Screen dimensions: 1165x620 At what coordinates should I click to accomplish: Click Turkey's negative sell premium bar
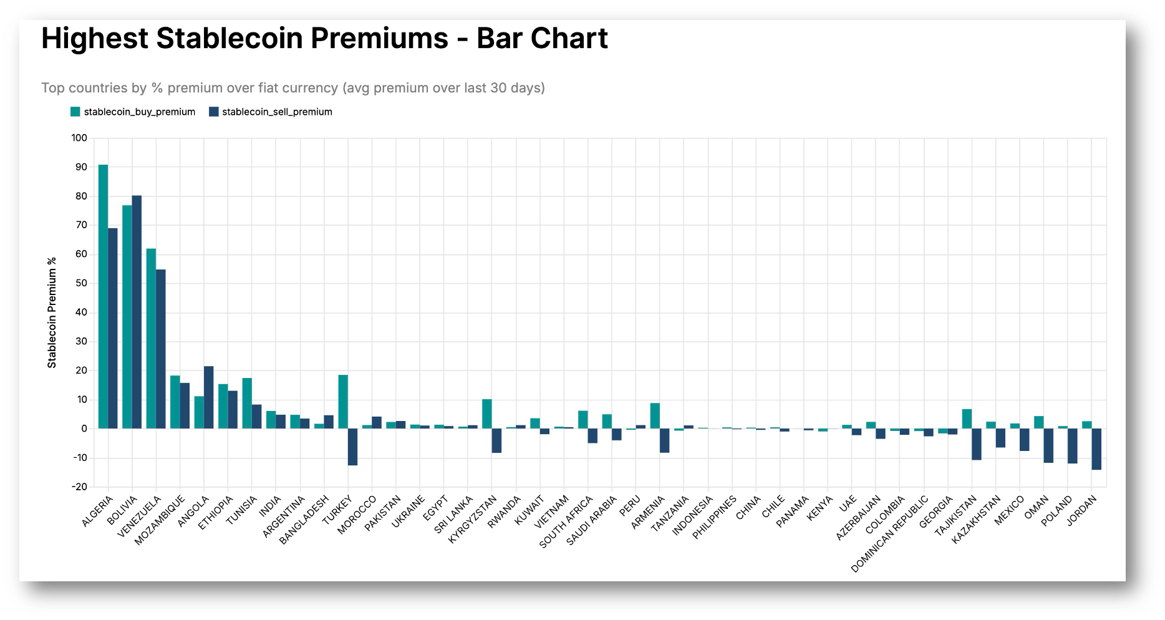click(354, 446)
